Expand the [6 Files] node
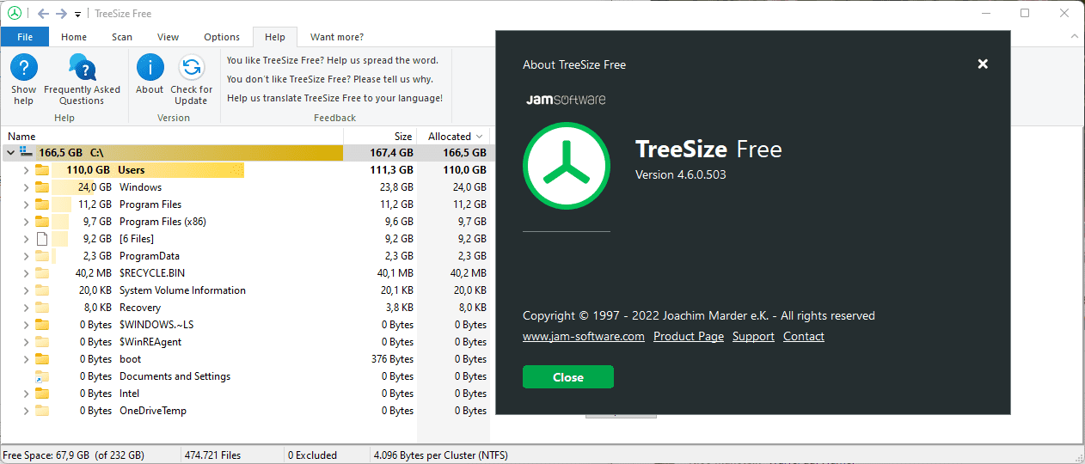This screenshot has width=1085, height=464. pos(26,239)
